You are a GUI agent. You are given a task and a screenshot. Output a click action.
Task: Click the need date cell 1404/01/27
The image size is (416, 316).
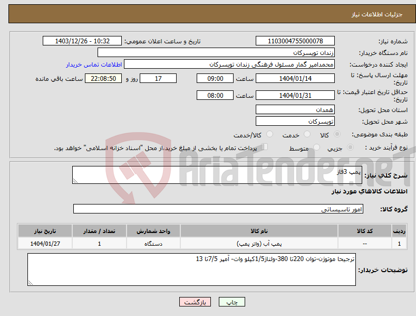(x=45, y=244)
